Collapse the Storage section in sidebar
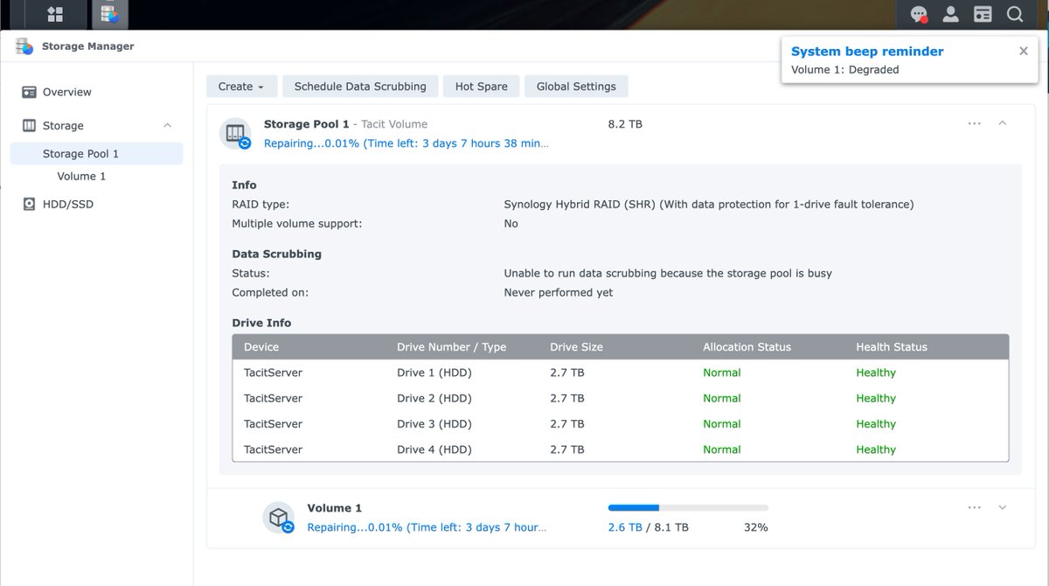Screen dimensions: 1049x586 coord(167,126)
